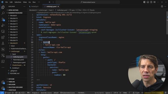This screenshot has height=94, width=168.
Task: Open .gitignore in the explorer
Action: (14, 71)
